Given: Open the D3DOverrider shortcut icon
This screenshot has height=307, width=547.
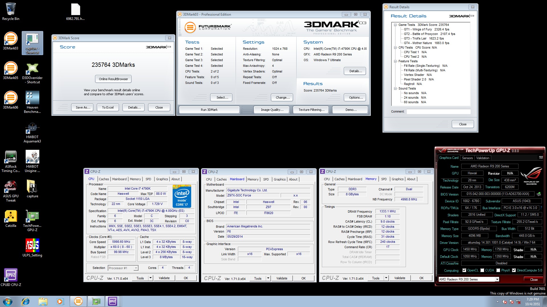Looking at the screenshot, I should [x=32, y=73].
